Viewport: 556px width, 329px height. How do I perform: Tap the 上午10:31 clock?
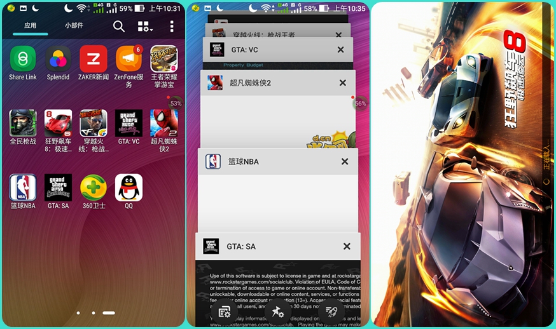point(165,8)
